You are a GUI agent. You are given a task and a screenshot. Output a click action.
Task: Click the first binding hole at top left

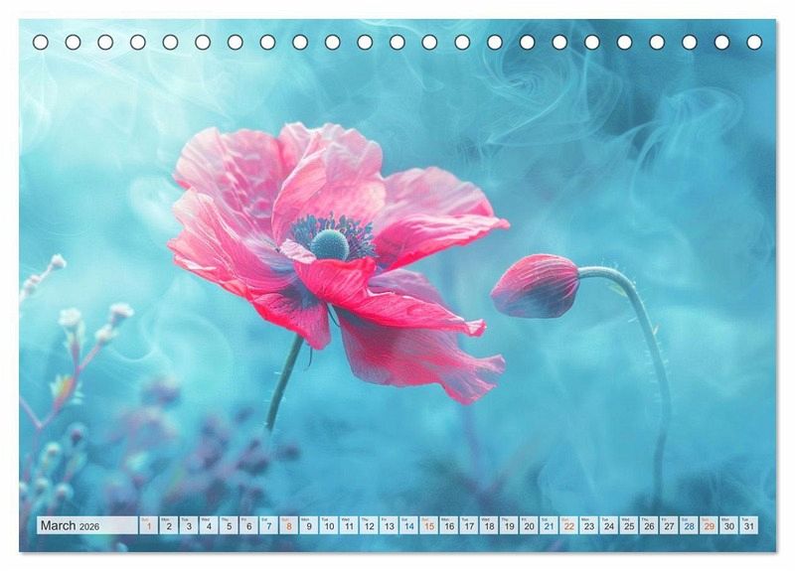coord(41,42)
